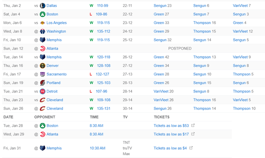Click Tickets as low as $17 link
The image size is (265, 158).
coord(171,134)
